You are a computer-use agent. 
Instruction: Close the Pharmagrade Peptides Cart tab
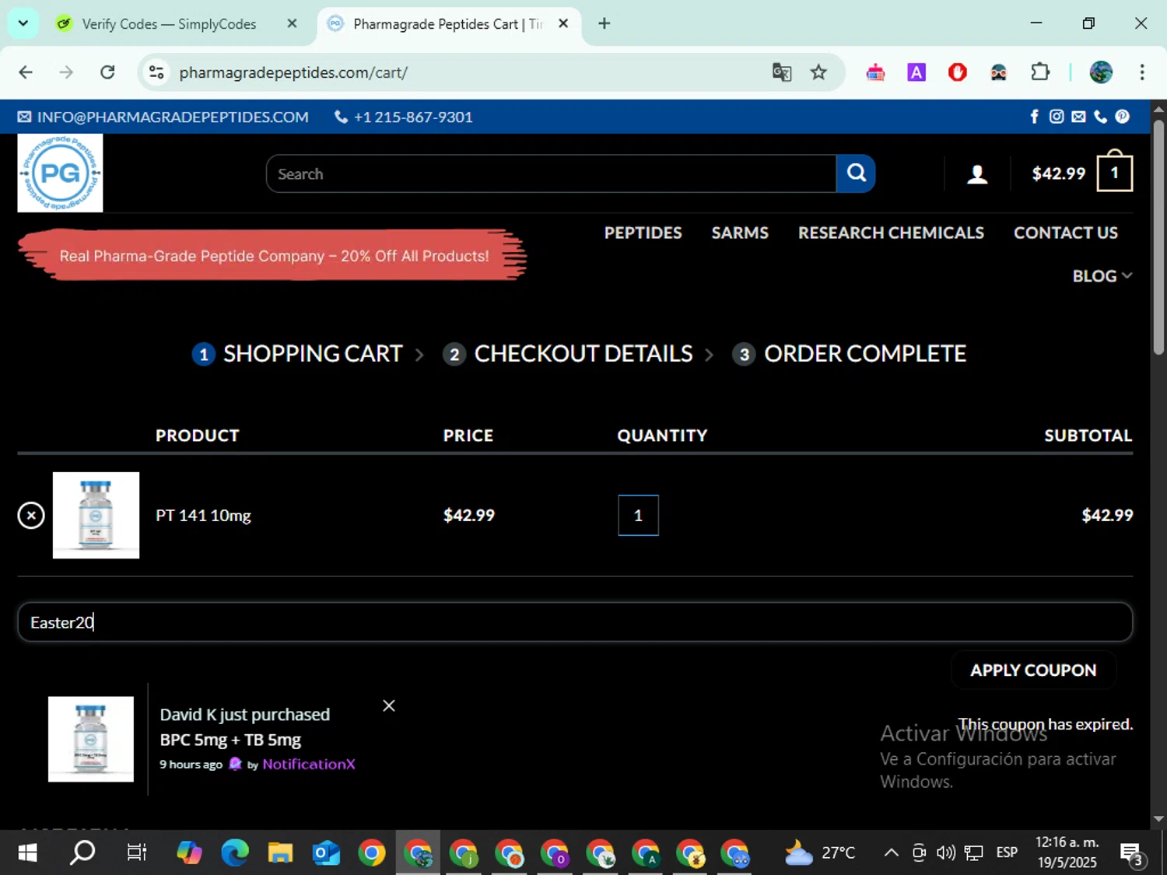pyautogui.click(x=563, y=23)
